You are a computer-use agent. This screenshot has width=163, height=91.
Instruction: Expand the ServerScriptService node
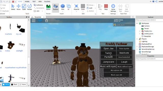137,49
